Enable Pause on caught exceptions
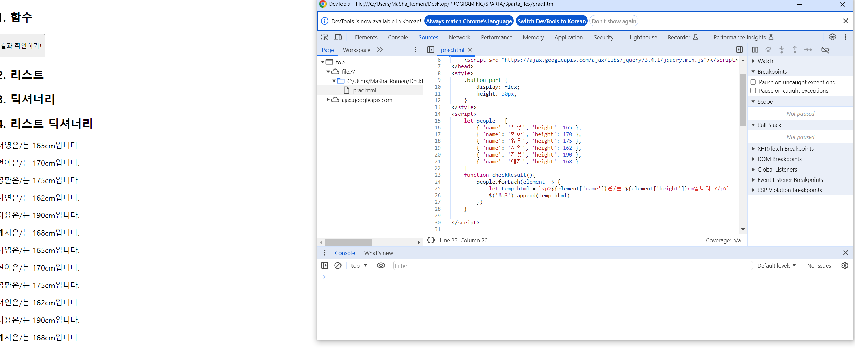This screenshot has height=350, width=855. pyautogui.click(x=753, y=91)
